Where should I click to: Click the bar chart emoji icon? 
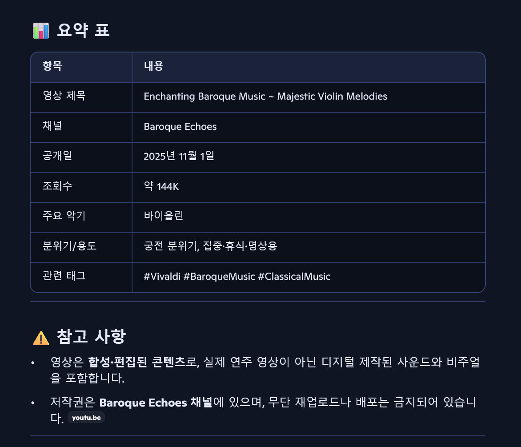(x=40, y=31)
